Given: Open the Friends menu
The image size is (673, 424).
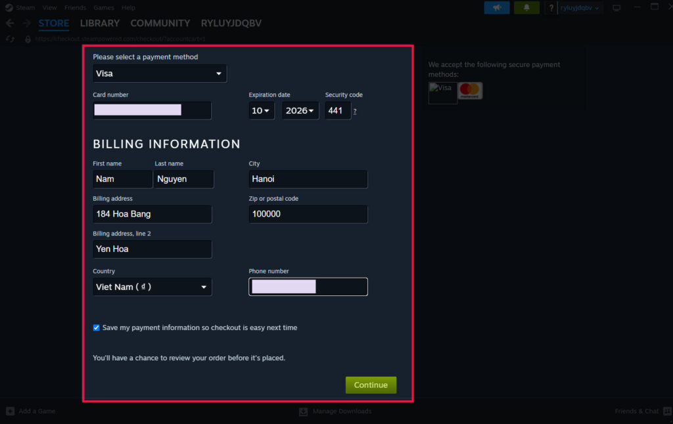Looking at the screenshot, I should [x=75, y=7].
